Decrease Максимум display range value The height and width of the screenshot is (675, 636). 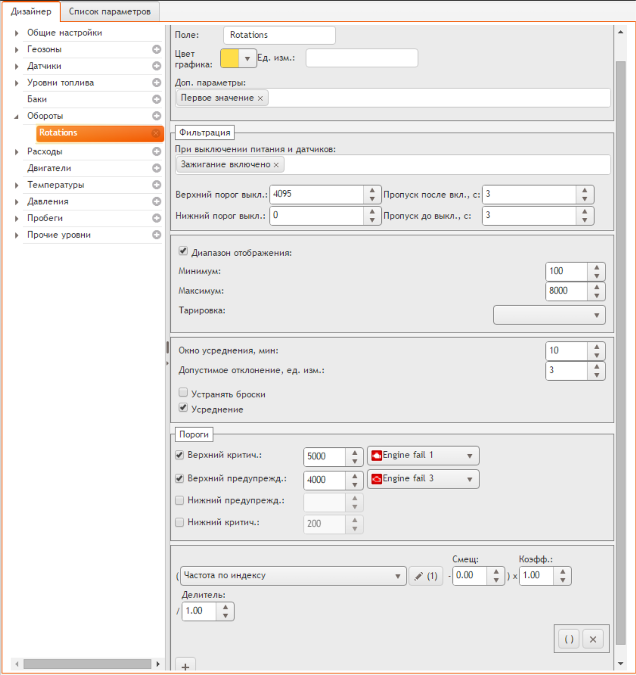597,295
